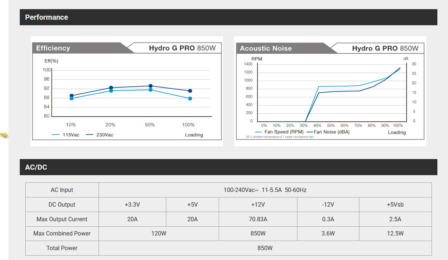This screenshot has height=260, width=448.
Task: Click the 230Vac legend entry
Action: pos(100,135)
